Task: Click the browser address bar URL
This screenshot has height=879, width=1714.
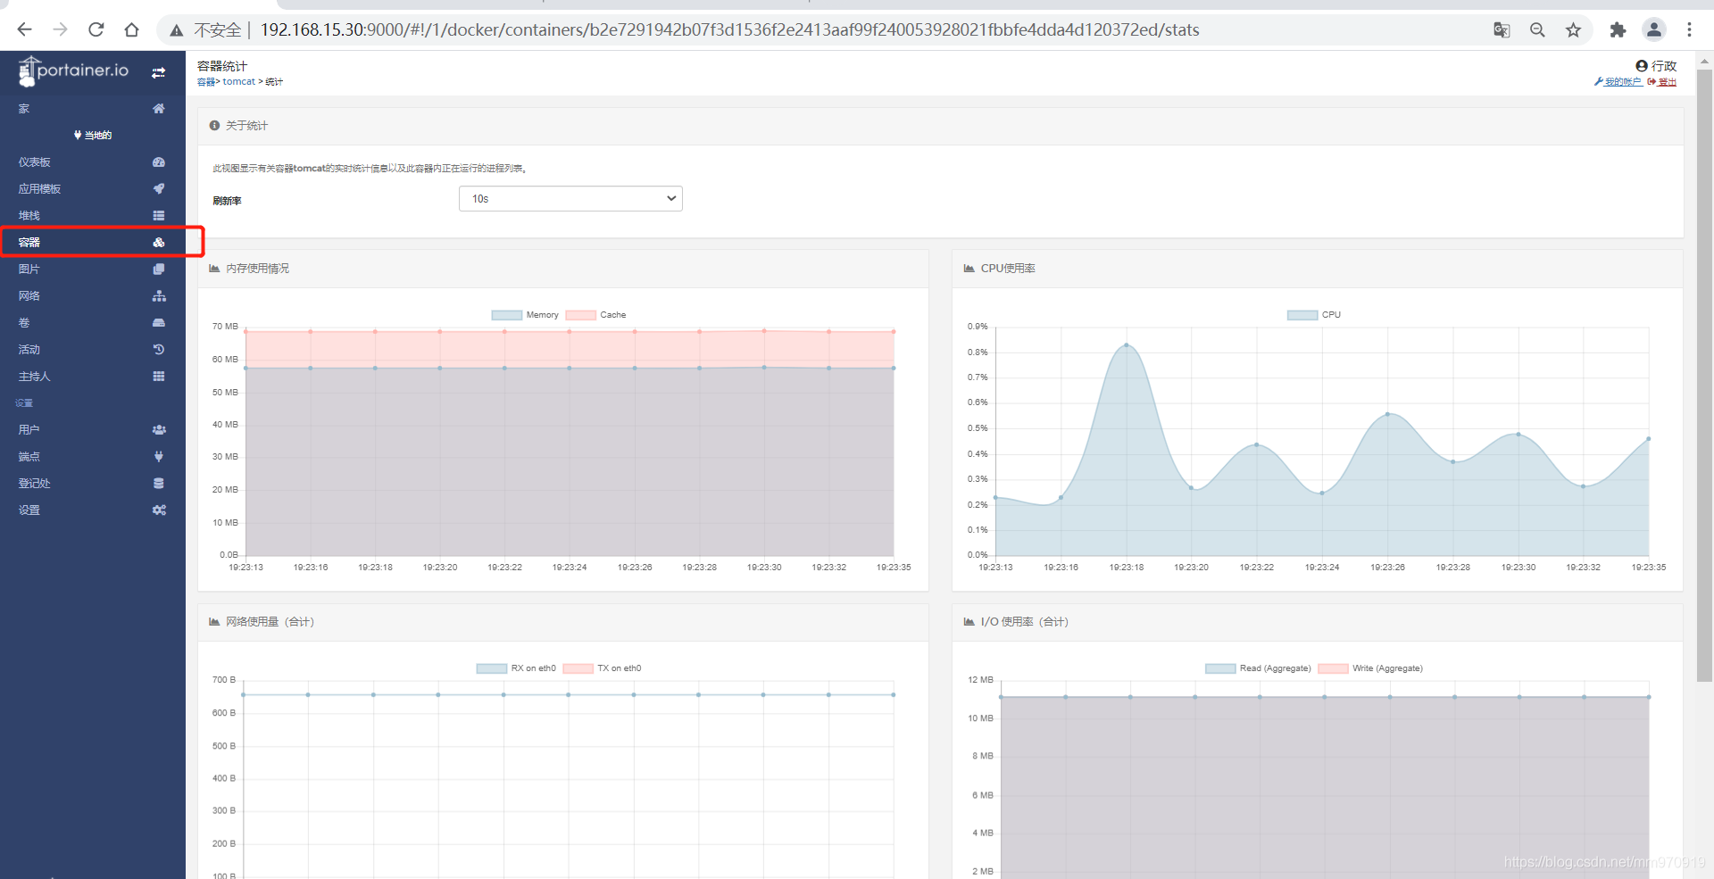Action: click(728, 29)
